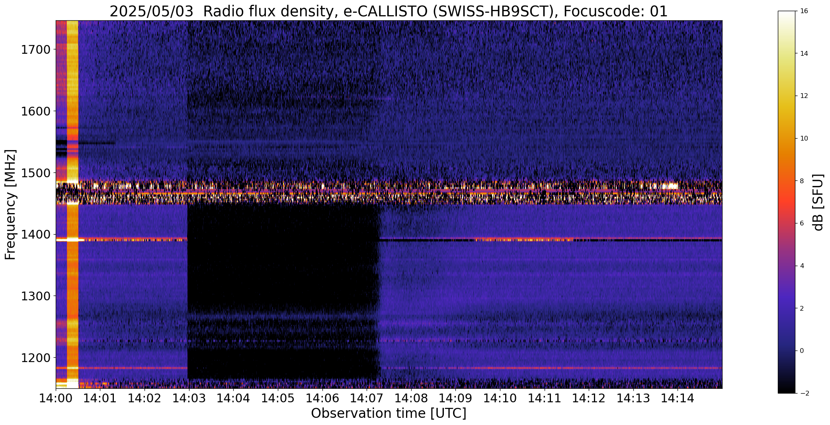Click the plot title text at top
Image resolution: width=830 pixels, height=425 pixels.
pyautogui.click(x=389, y=12)
